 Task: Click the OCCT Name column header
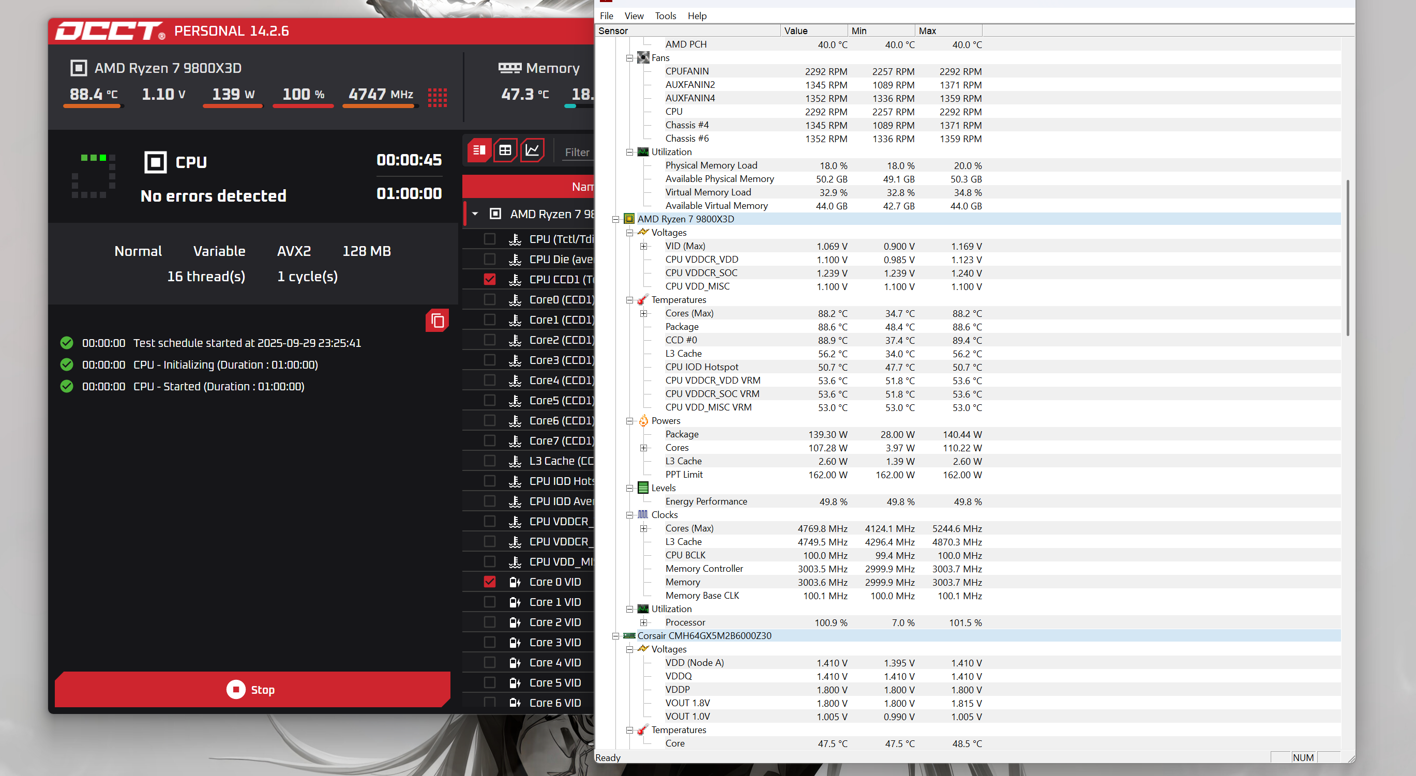(x=528, y=187)
